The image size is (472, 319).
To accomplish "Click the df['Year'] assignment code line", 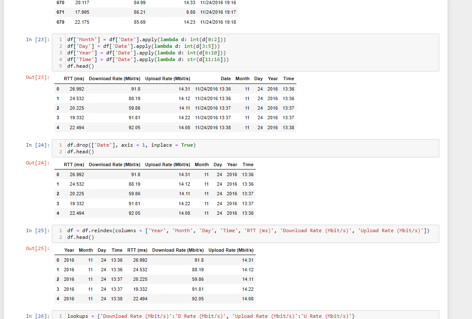I will [x=146, y=53].
